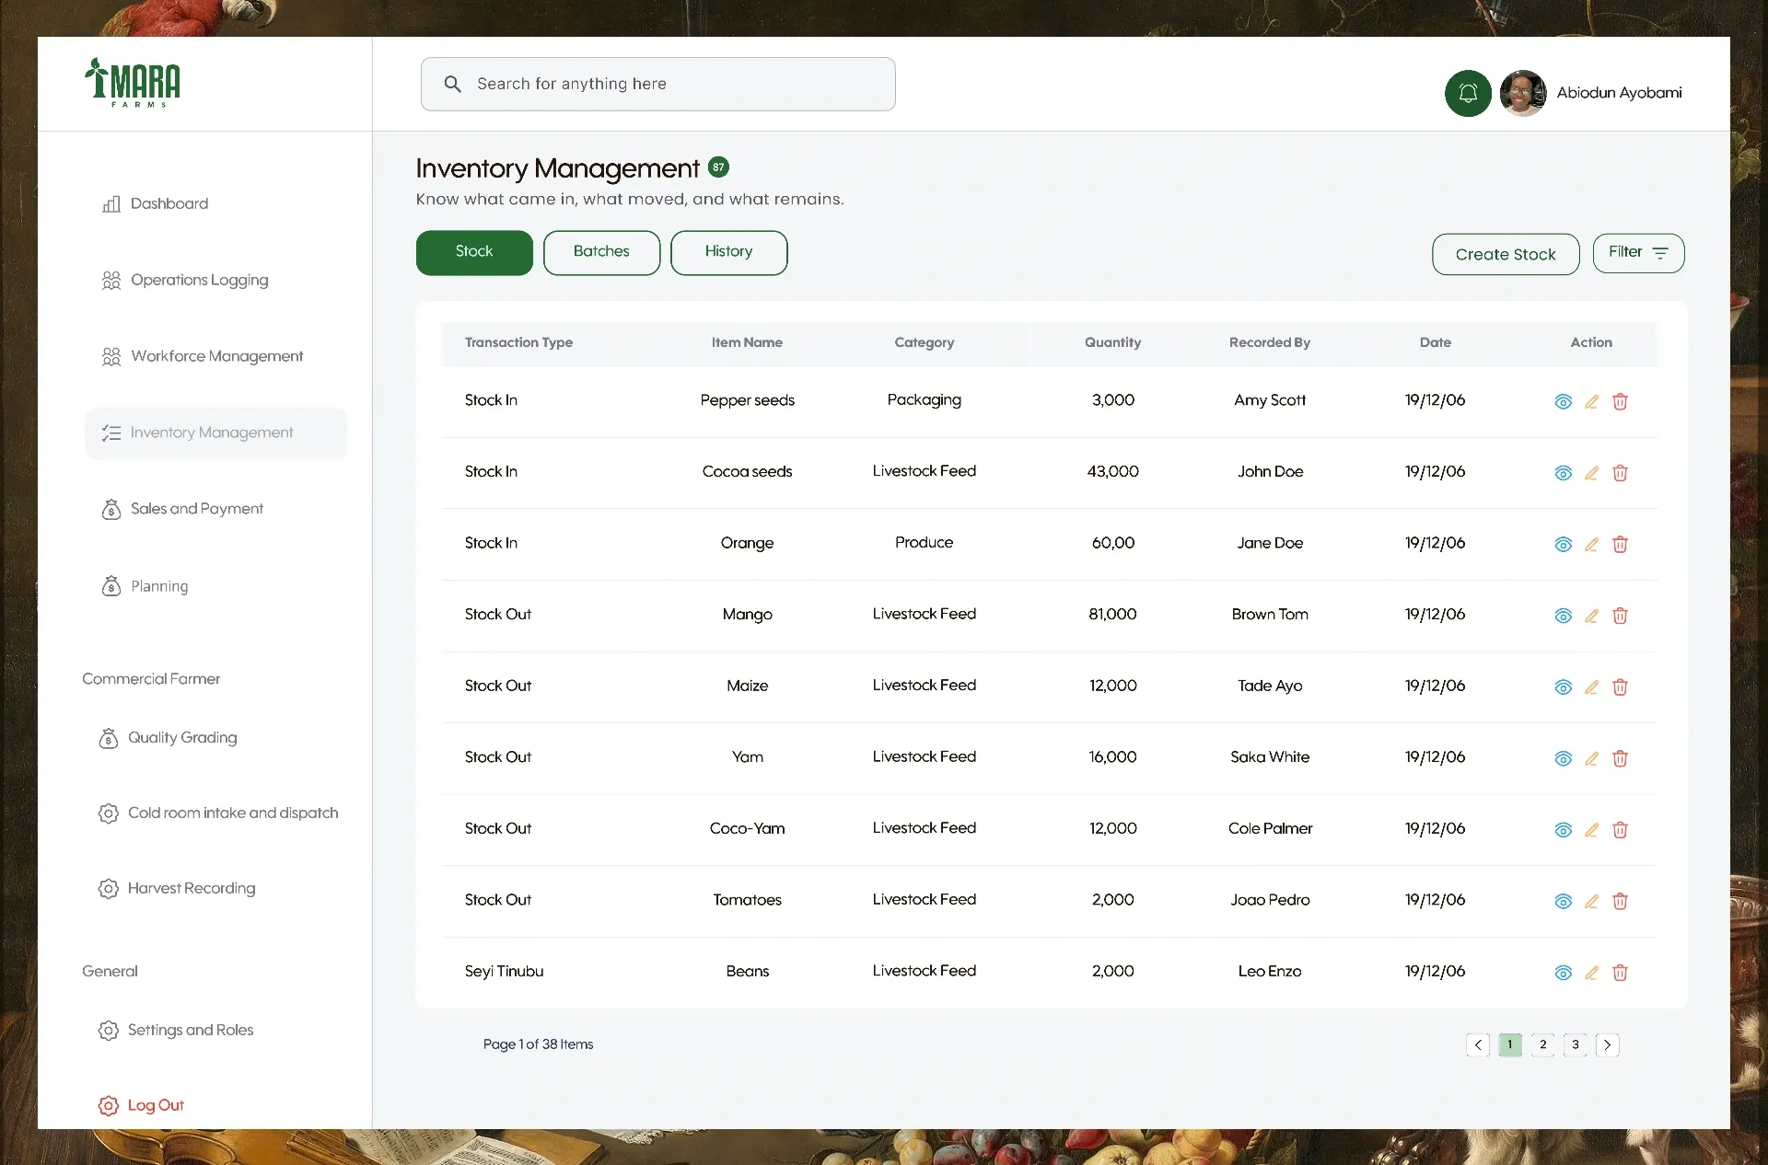The height and width of the screenshot is (1165, 1768).
Task: View the Beans row via eye icon
Action: click(x=1563, y=973)
